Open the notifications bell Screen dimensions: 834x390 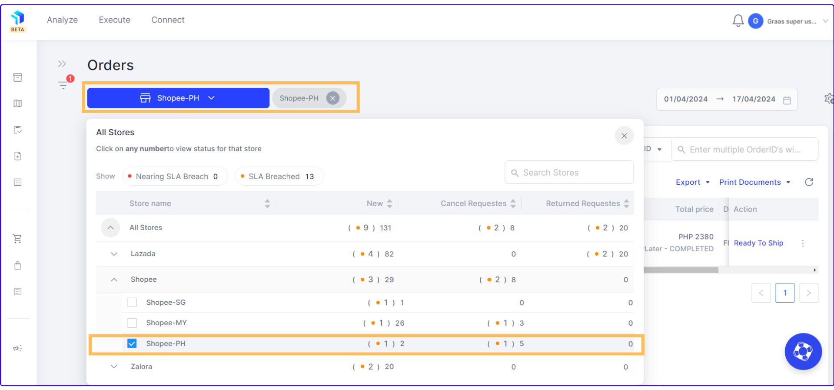point(738,21)
